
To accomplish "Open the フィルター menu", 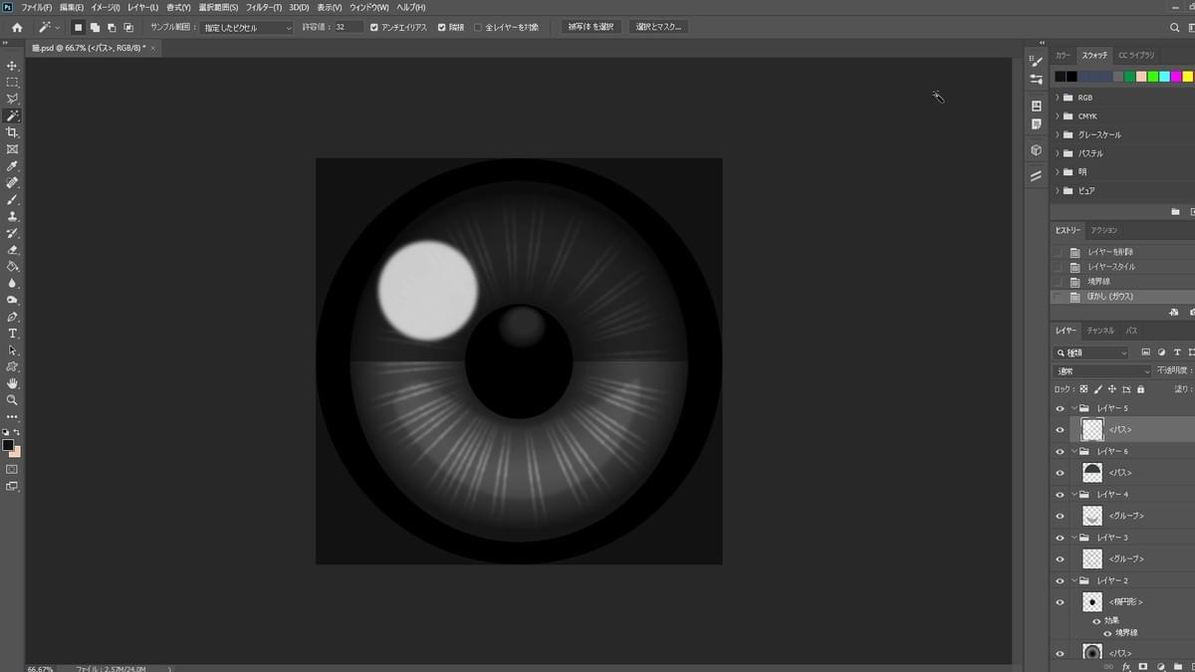I will [x=264, y=7].
